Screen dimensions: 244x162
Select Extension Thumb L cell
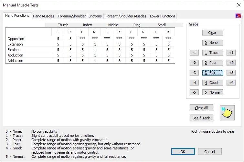58,44
